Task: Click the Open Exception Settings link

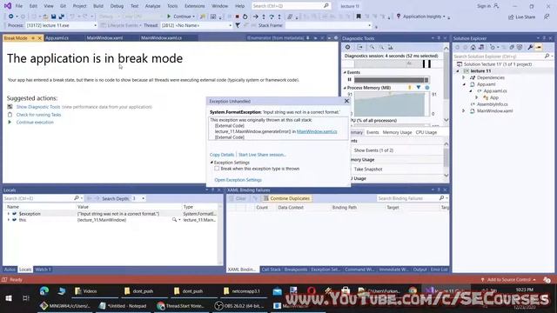Action: pos(238,180)
